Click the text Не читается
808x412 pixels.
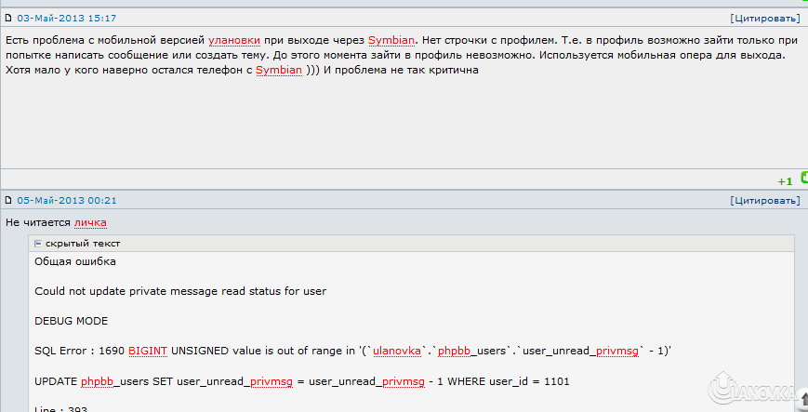38,223
